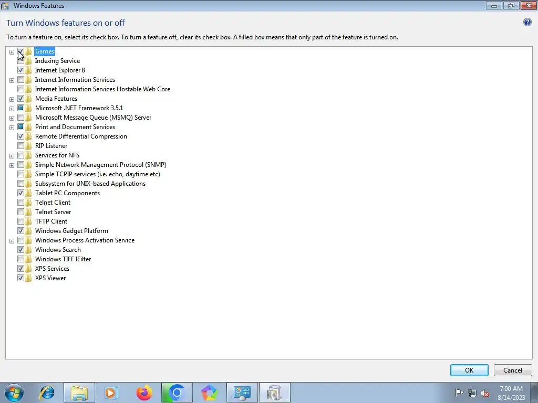Click the Windows Features taskbar icon
This screenshot has height=403, width=538.
274,393
